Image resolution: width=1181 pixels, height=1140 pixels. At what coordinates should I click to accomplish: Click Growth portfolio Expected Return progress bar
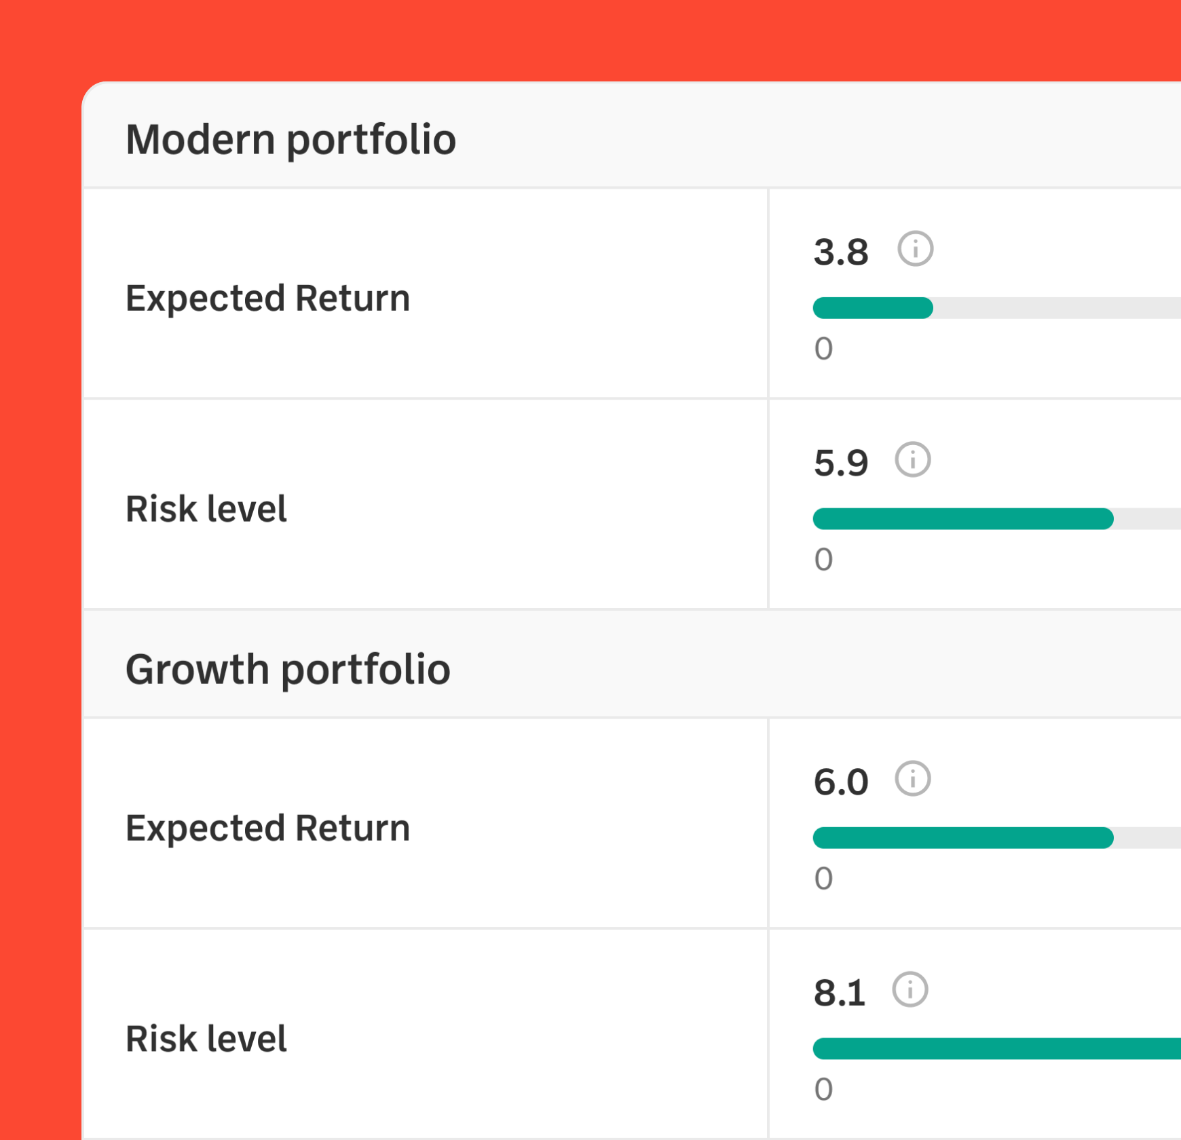(997, 838)
